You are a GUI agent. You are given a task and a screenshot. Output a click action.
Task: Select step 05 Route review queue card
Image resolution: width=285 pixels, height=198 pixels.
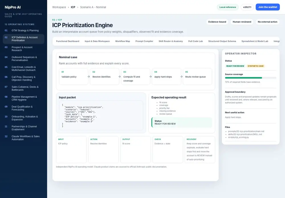[x=198, y=77]
